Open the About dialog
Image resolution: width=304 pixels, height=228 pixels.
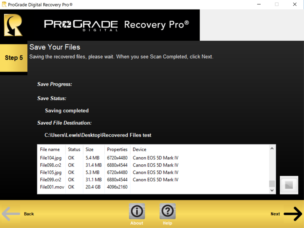[x=137, y=211]
